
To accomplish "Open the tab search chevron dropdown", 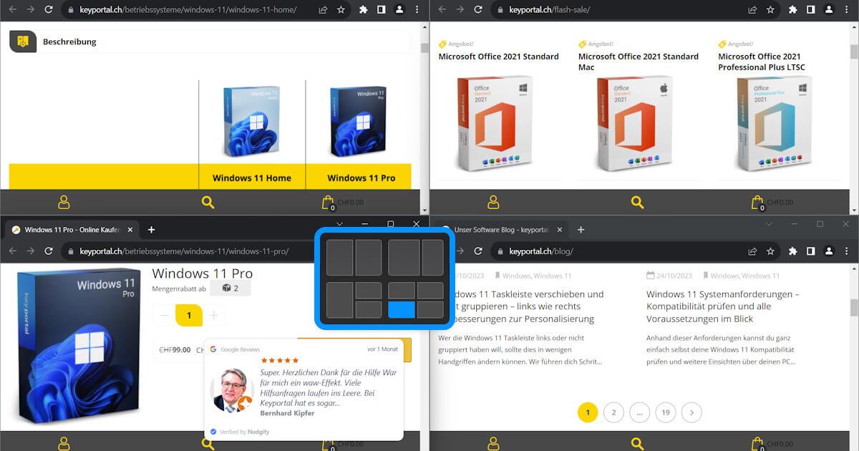I will click(x=769, y=223).
